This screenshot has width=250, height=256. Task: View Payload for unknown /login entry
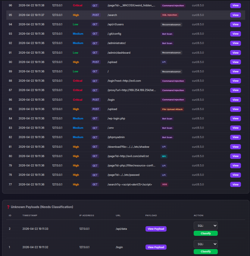click(x=156, y=247)
